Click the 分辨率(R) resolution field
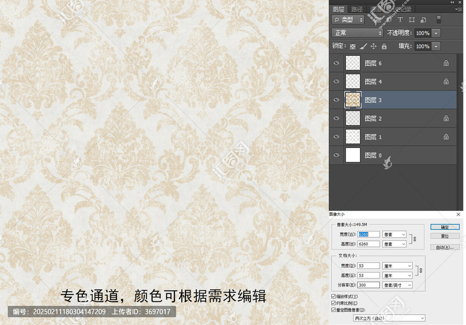This screenshot has width=466, height=325. (369, 285)
